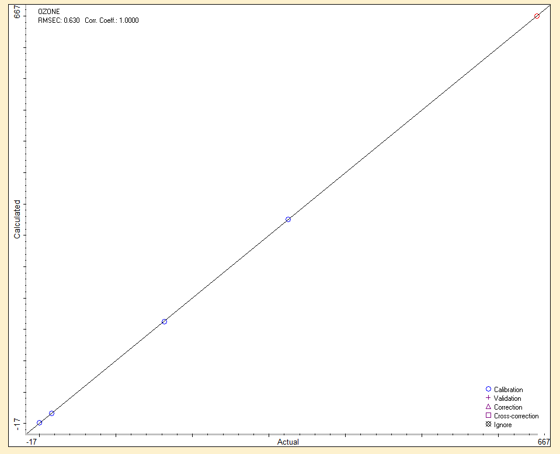560x454 pixels.
Task: Click the Corr. Coeff.: 1.0000 readout
Action: coord(112,20)
